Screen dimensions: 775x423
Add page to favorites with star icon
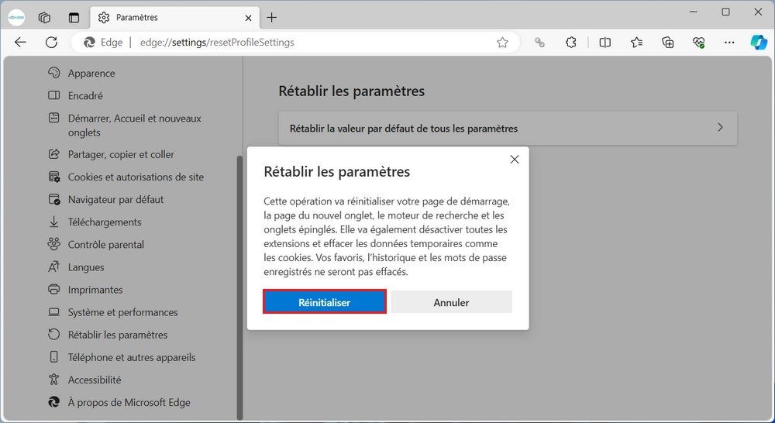coord(502,43)
